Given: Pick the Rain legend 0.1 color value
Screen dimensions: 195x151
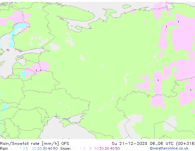Looking at the screenshot, I should point(13,149).
